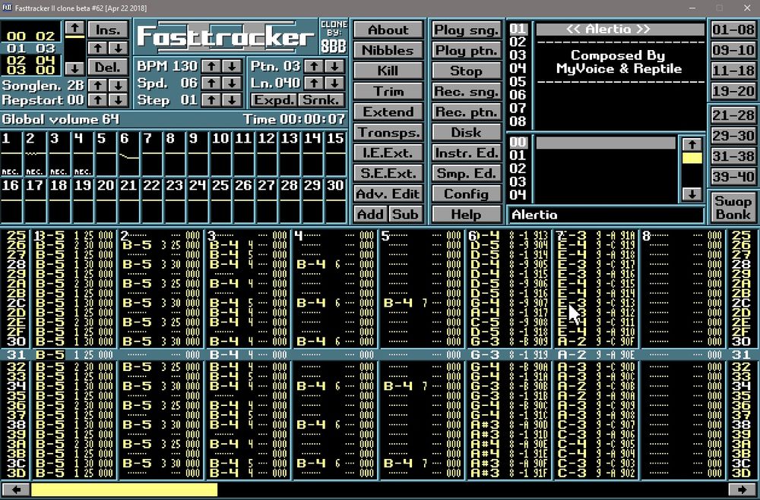Launch the Nibbles game
760x500 pixels.
pyautogui.click(x=388, y=50)
